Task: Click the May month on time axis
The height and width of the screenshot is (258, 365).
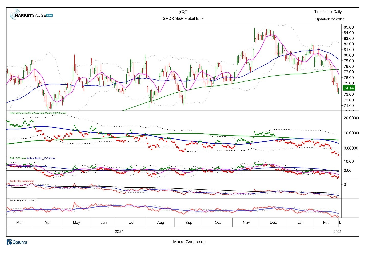Action: coord(76,223)
